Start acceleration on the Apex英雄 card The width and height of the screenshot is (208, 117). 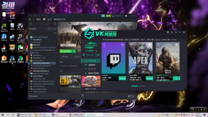pyautogui.click(x=149, y=79)
